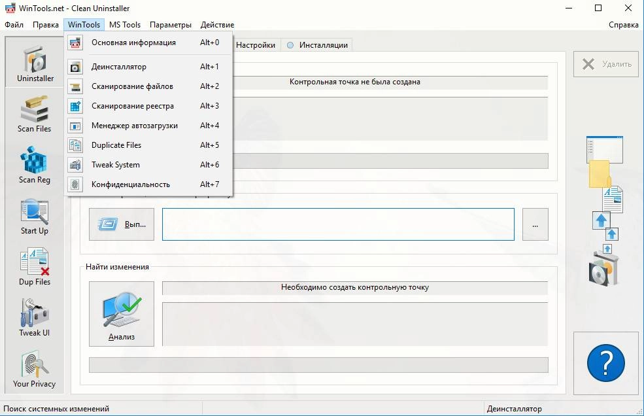Choose Основная информация Alt+0 menu entry
Viewport: 644px width, 416px height.
(x=148, y=43)
